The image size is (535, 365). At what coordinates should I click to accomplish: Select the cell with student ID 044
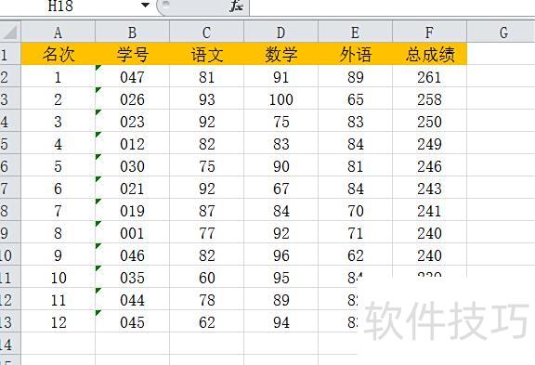133,300
